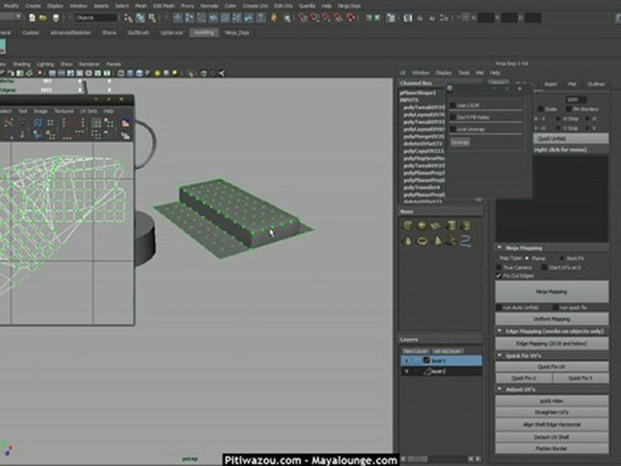Click the blue curve tool icon
621x466 pixels.
point(466,241)
